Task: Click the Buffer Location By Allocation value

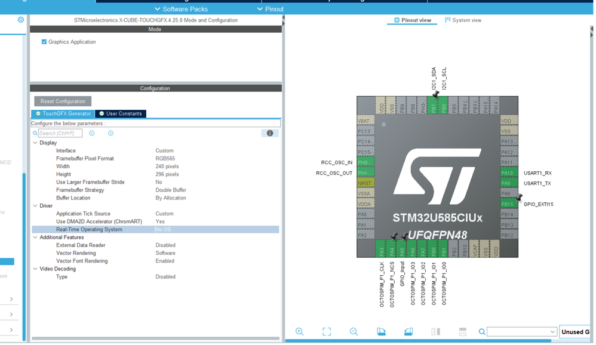Action: pyautogui.click(x=171, y=198)
